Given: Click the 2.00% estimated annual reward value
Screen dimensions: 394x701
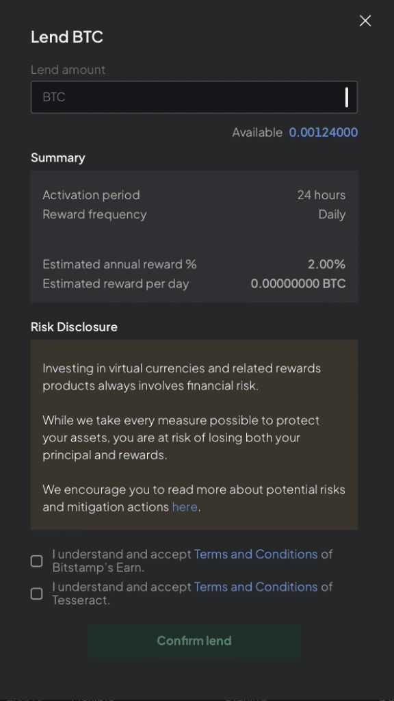Looking at the screenshot, I should click(326, 264).
